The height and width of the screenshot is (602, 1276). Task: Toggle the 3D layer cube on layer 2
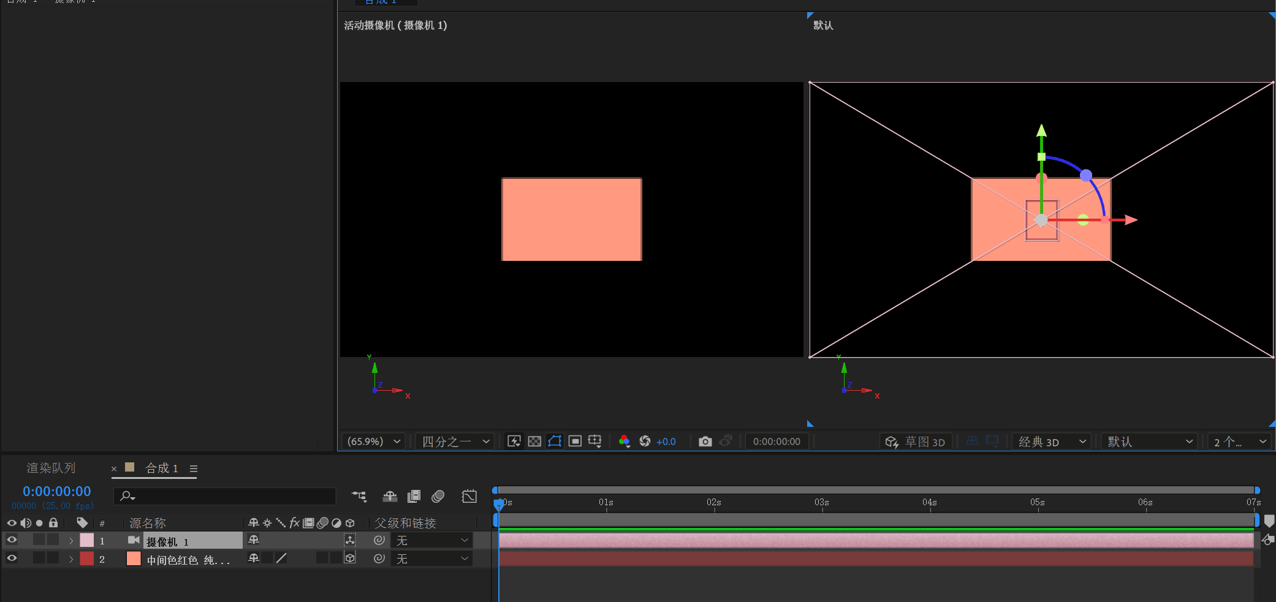(x=350, y=558)
